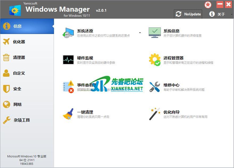Click the About (关于) button

[218, 14]
